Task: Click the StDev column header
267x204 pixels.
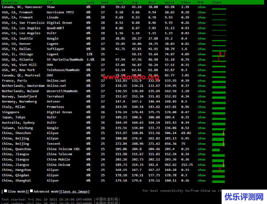Action: (x=186, y=2)
